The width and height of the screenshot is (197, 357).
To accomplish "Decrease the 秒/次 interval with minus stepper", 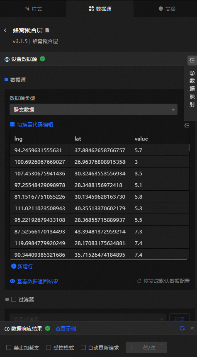I will pyautogui.click(x=161, y=350).
